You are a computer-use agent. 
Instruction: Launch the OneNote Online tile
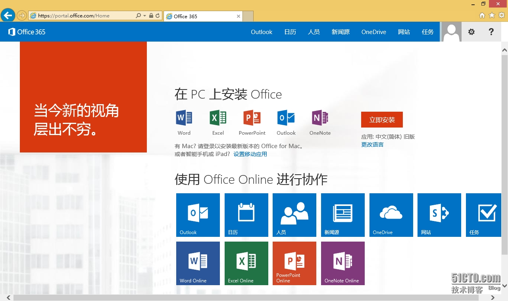tap(343, 263)
